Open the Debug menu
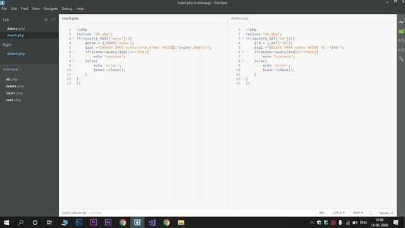This screenshot has width=405, height=228. click(x=67, y=9)
